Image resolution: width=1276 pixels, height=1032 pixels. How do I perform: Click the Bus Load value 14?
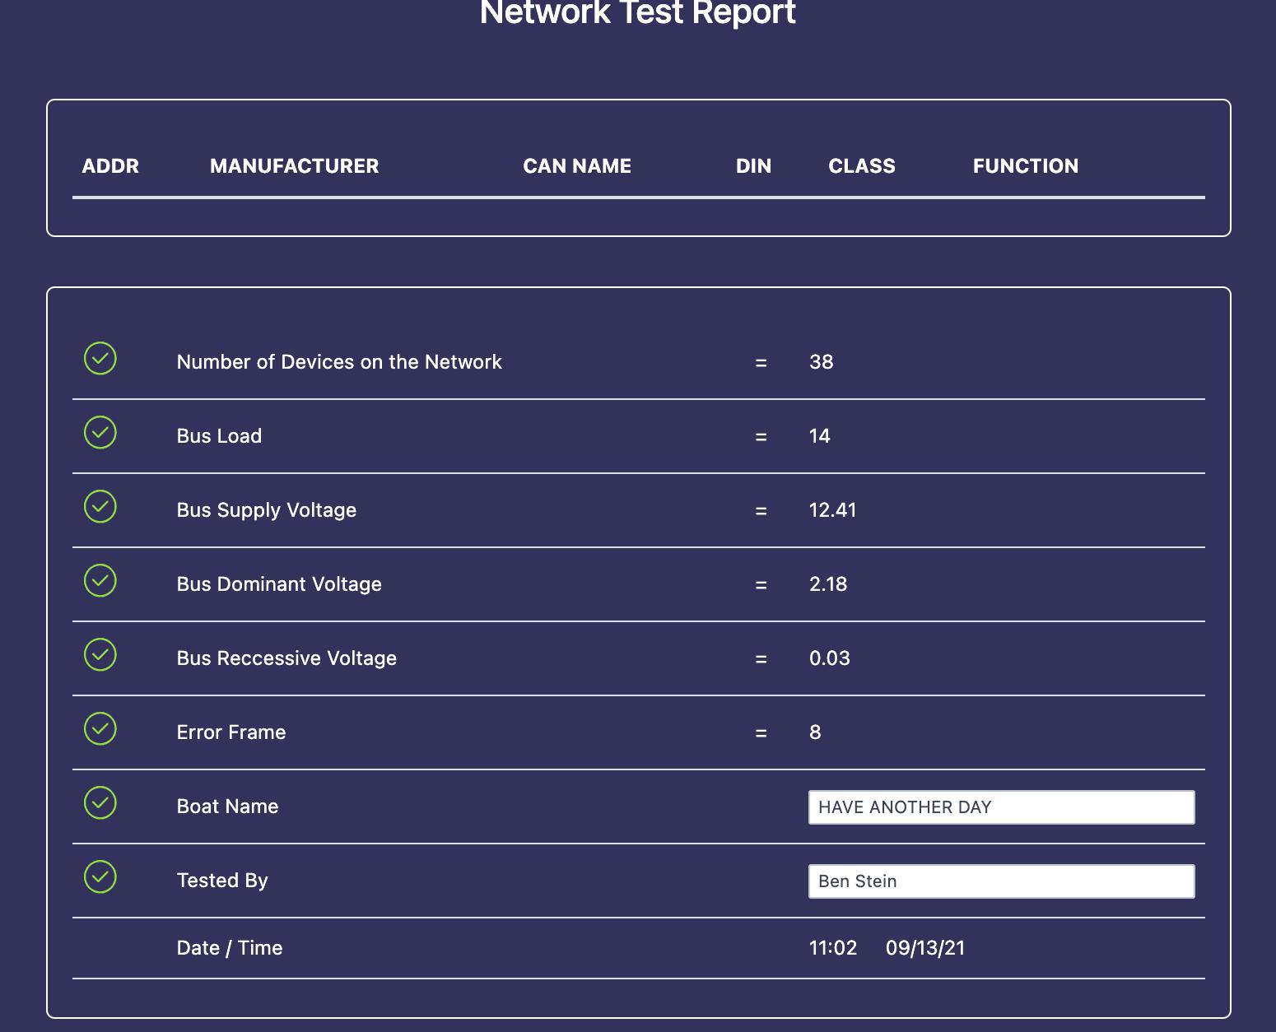coord(820,436)
